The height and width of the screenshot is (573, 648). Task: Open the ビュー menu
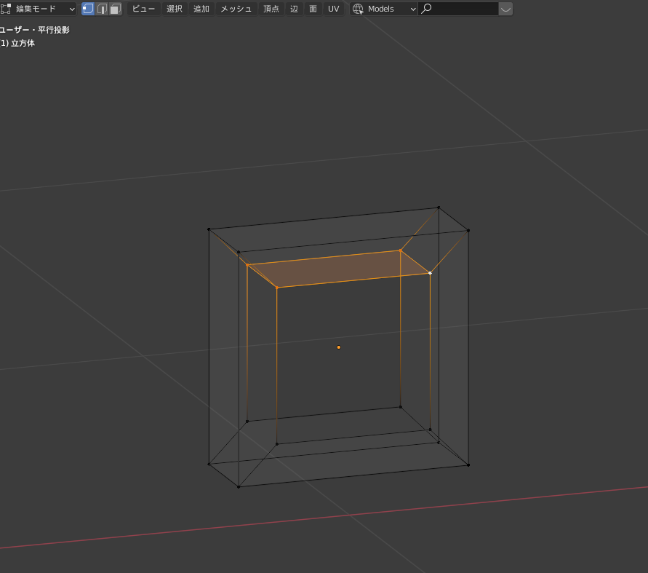(x=144, y=9)
